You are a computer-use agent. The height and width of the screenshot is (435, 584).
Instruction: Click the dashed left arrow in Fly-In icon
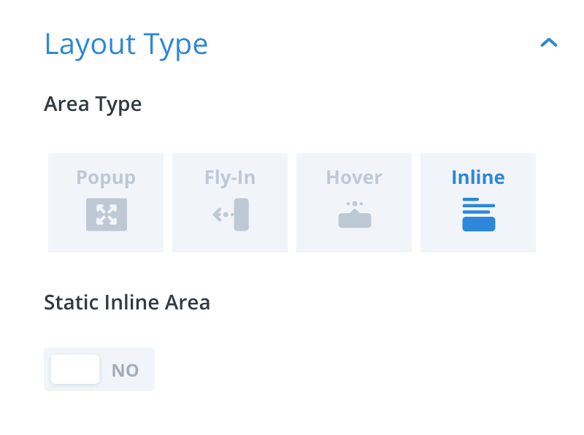coord(222,215)
